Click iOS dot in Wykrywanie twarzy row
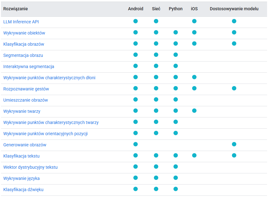Viewport: 268px width, 197px height. [x=194, y=111]
